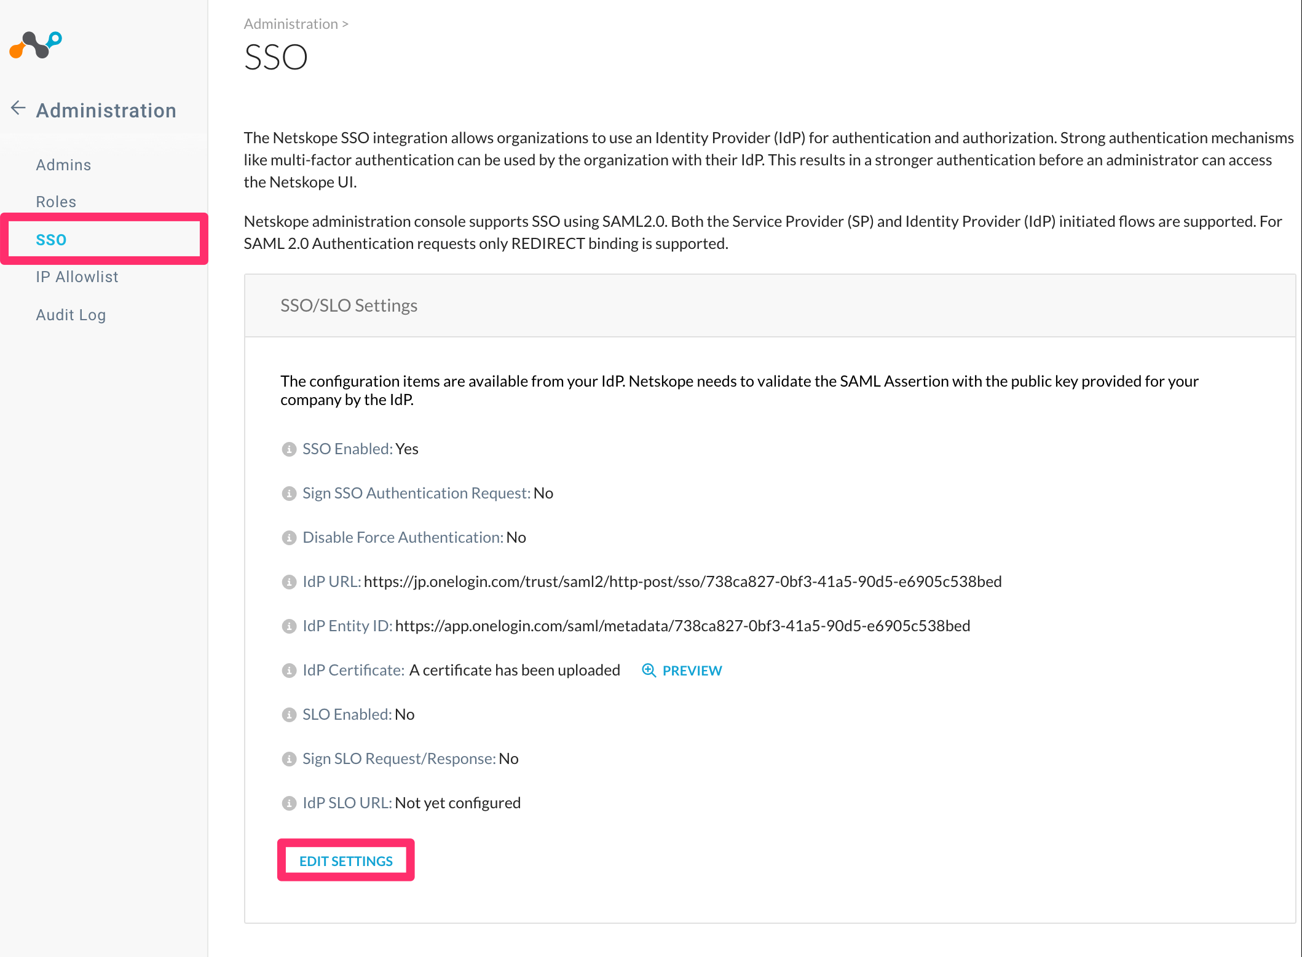Click info icon for Disable Force Authentication
This screenshot has height=957, width=1302.
[289, 538]
